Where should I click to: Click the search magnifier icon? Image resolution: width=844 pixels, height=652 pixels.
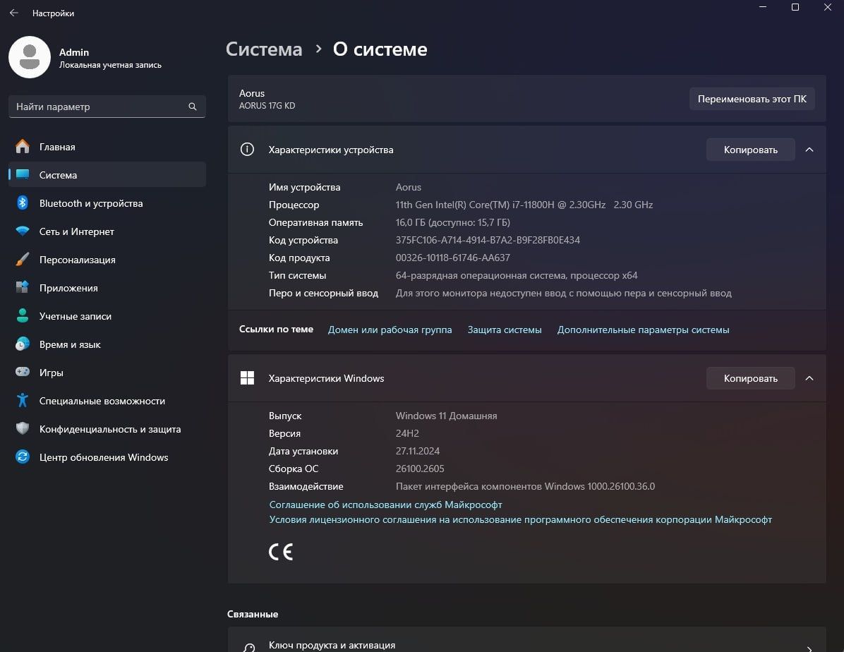tap(192, 107)
